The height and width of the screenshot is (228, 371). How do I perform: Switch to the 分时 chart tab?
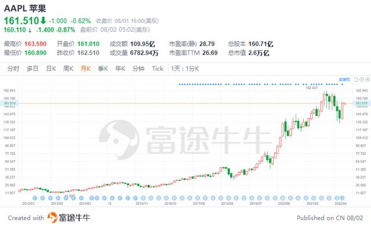(13, 68)
